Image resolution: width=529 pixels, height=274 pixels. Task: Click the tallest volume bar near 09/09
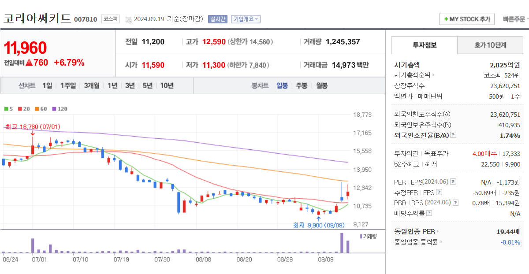(342, 243)
